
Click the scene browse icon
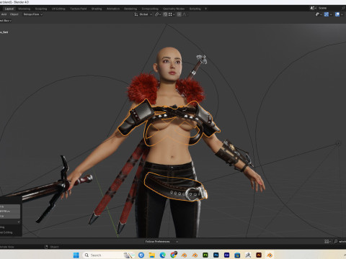tap(313, 8)
